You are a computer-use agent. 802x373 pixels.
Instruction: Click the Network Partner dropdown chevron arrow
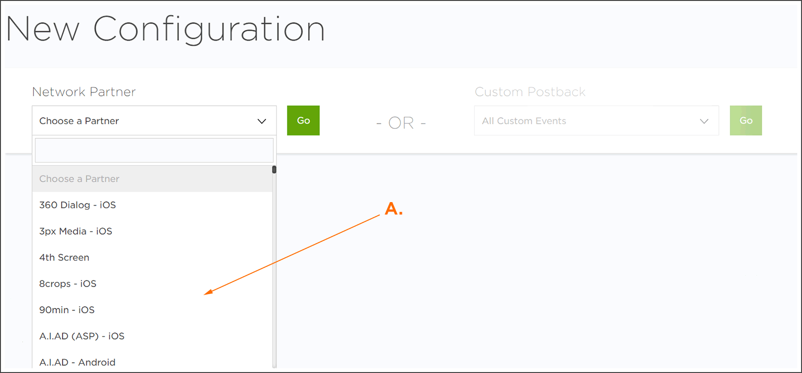click(x=262, y=121)
